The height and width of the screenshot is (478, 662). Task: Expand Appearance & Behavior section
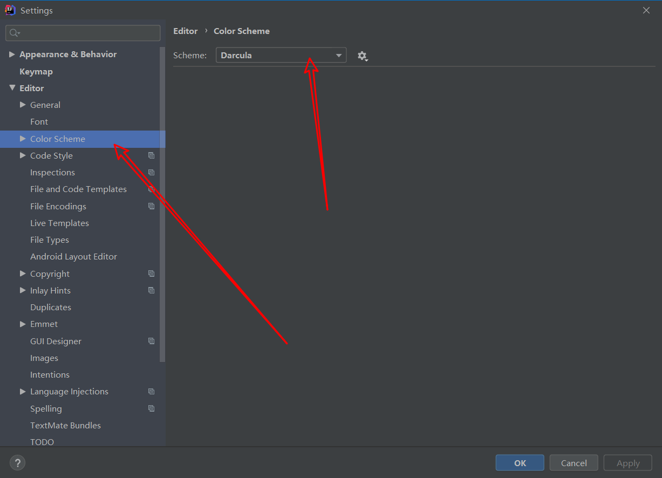(12, 54)
